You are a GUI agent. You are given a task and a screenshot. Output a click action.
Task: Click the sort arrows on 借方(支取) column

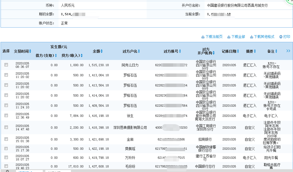click(x=56, y=55)
